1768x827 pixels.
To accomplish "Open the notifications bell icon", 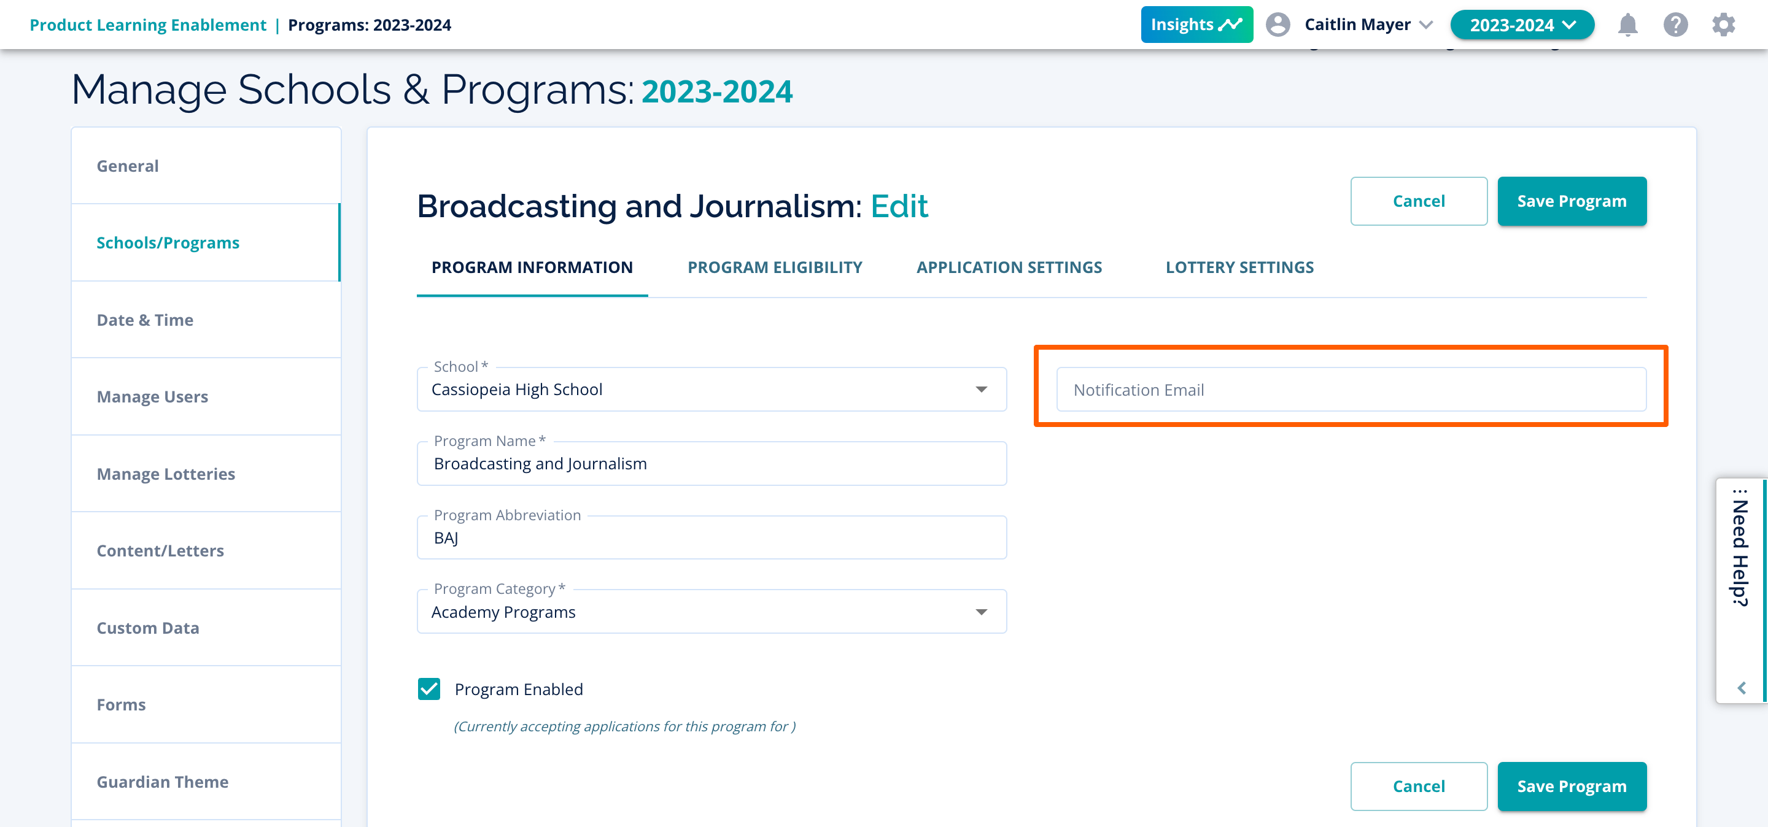I will [x=1627, y=25].
